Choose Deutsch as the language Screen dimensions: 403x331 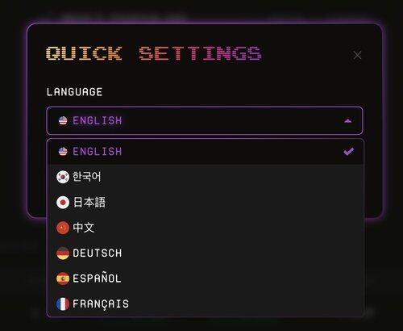206,253
